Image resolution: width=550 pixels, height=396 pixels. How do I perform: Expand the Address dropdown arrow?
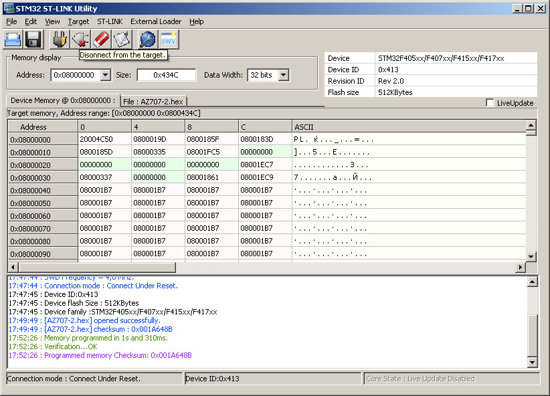tap(105, 75)
